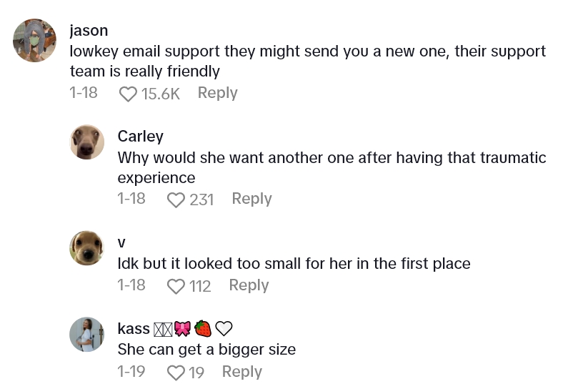This screenshot has width=563, height=389.
Task: Toggle the heart on kass's reply
Action: [176, 373]
